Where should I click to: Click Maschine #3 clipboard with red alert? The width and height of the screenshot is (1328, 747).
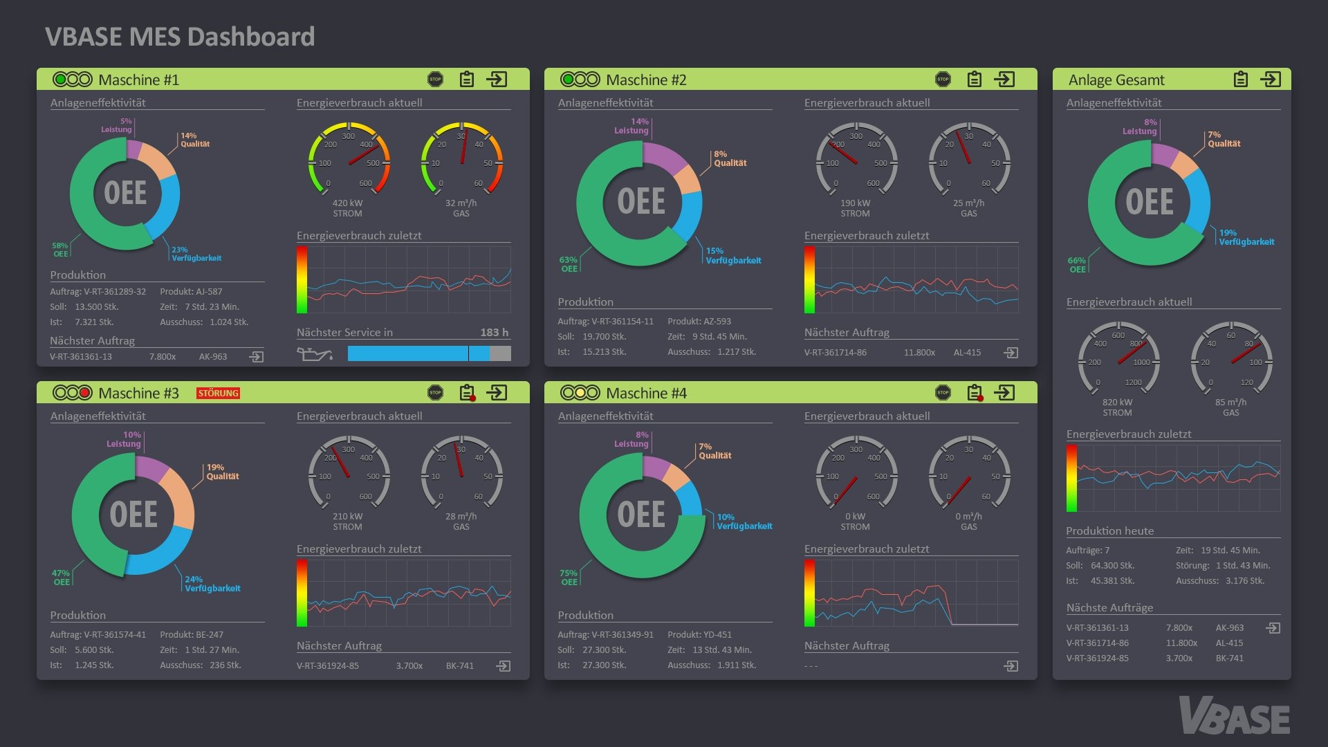(468, 393)
